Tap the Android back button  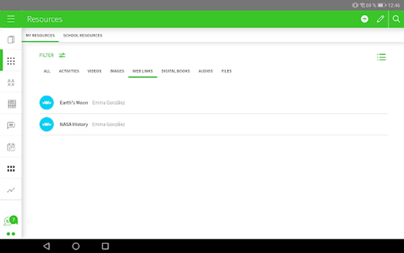pos(47,246)
